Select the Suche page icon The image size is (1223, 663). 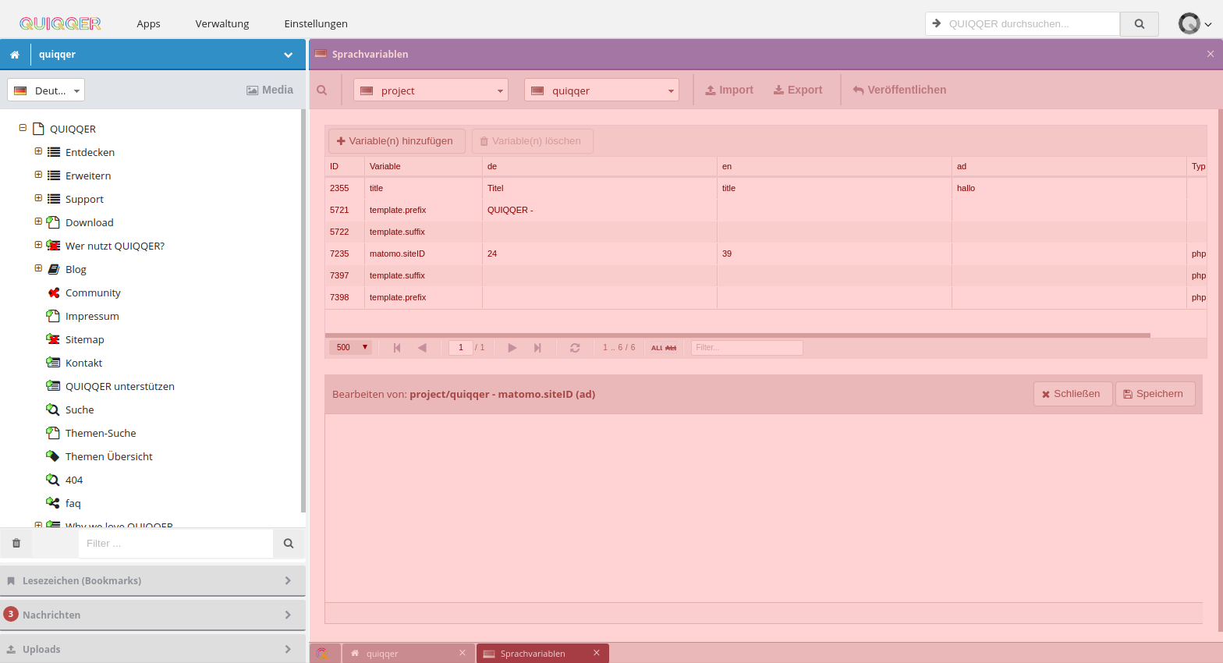coord(53,409)
